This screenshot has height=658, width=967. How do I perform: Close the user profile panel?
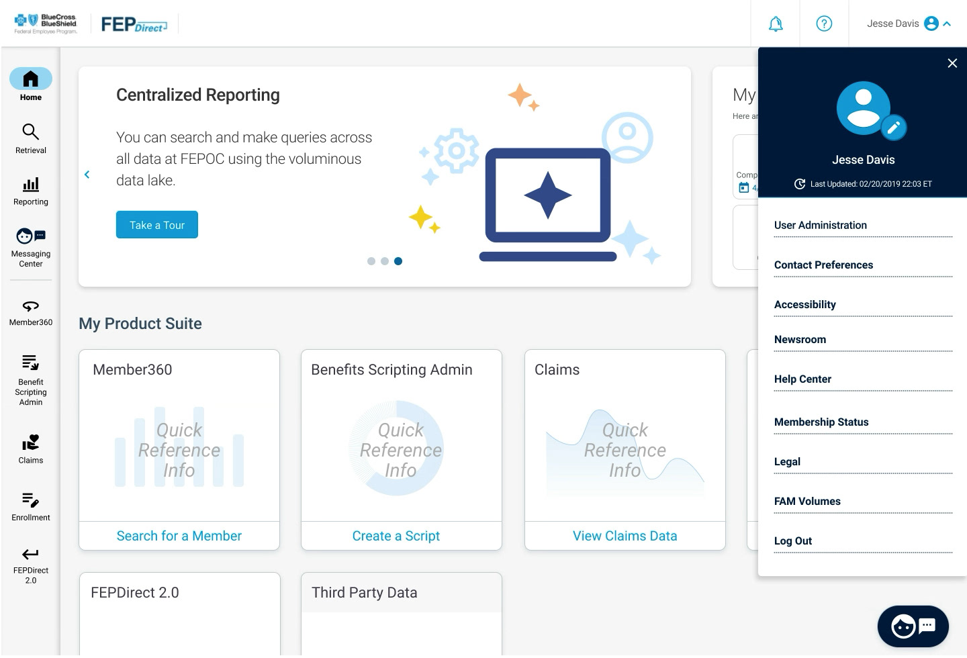point(952,63)
